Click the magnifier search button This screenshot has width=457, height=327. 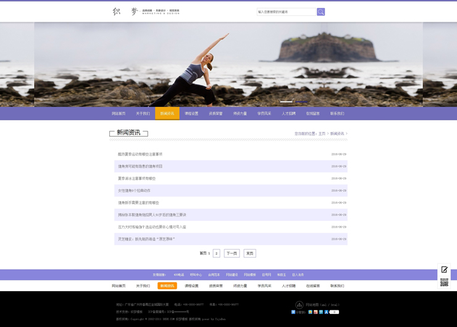[321, 12]
